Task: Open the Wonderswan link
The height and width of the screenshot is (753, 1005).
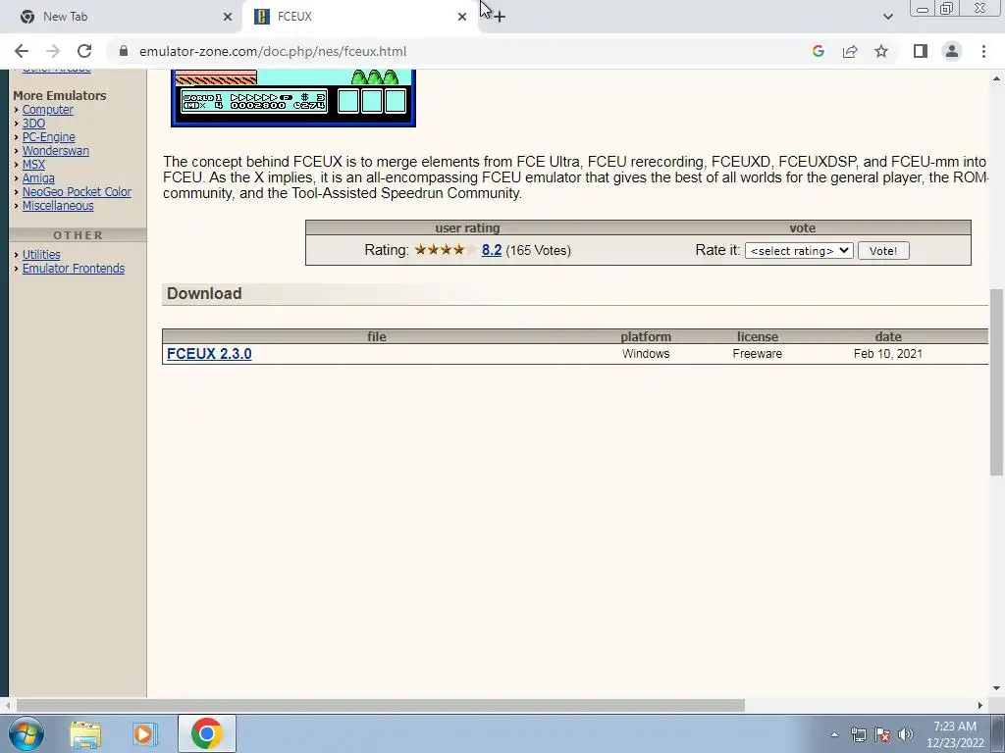Action: [56, 150]
